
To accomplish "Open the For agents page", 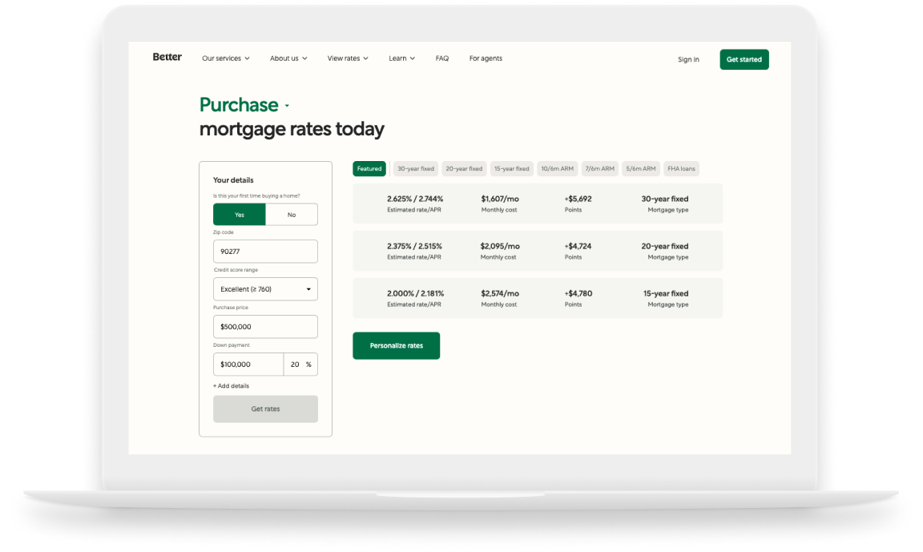I will (486, 58).
